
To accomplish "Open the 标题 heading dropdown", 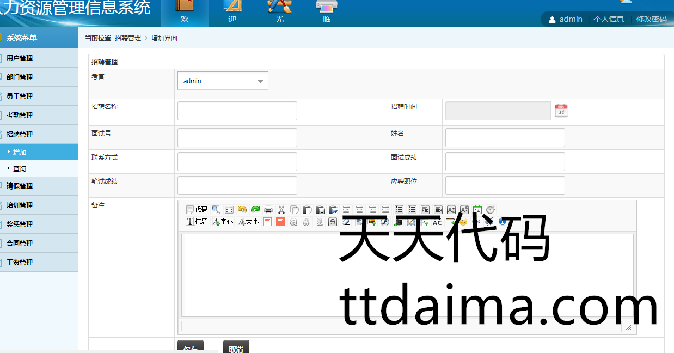I will 197,222.
